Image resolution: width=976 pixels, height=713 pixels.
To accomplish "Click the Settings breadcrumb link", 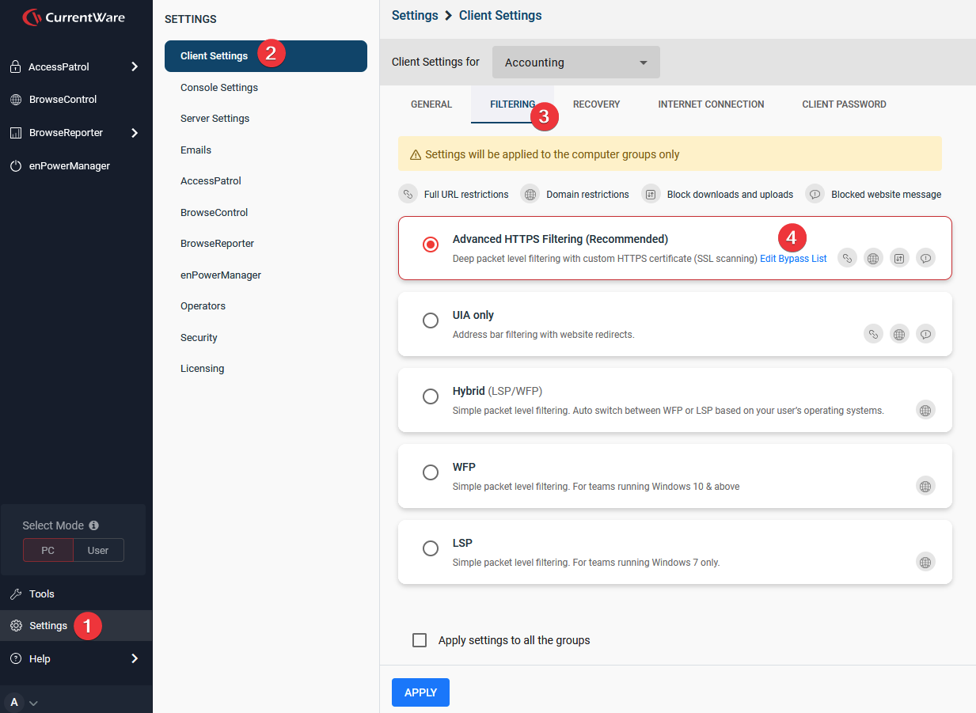I will click(x=415, y=15).
